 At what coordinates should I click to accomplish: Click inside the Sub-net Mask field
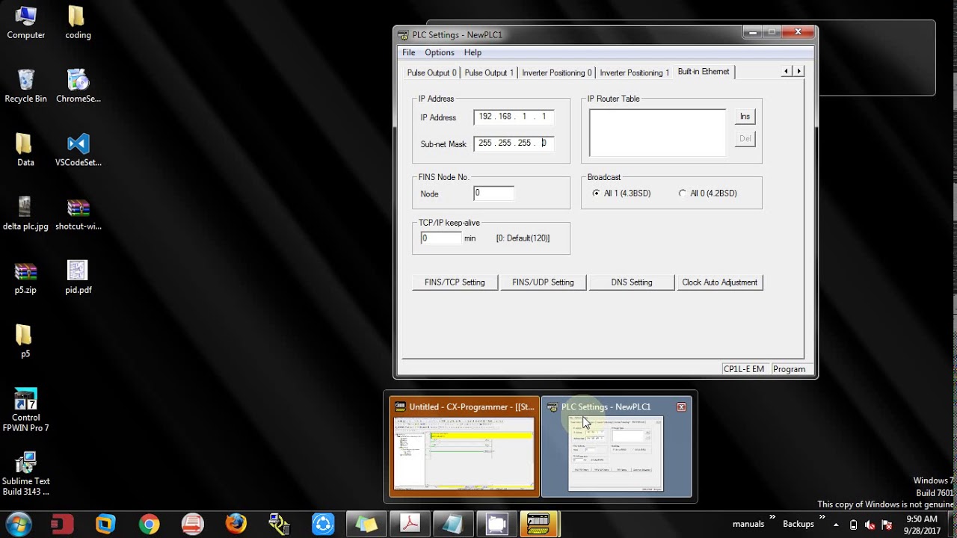coord(514,143)
